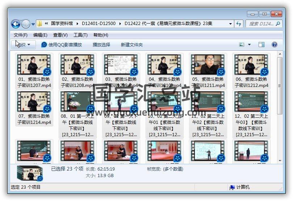Click D12401-D12500 in the address path
Viewport: 293px width, 201px height.
pyautogui.click(x=99, y=24)
